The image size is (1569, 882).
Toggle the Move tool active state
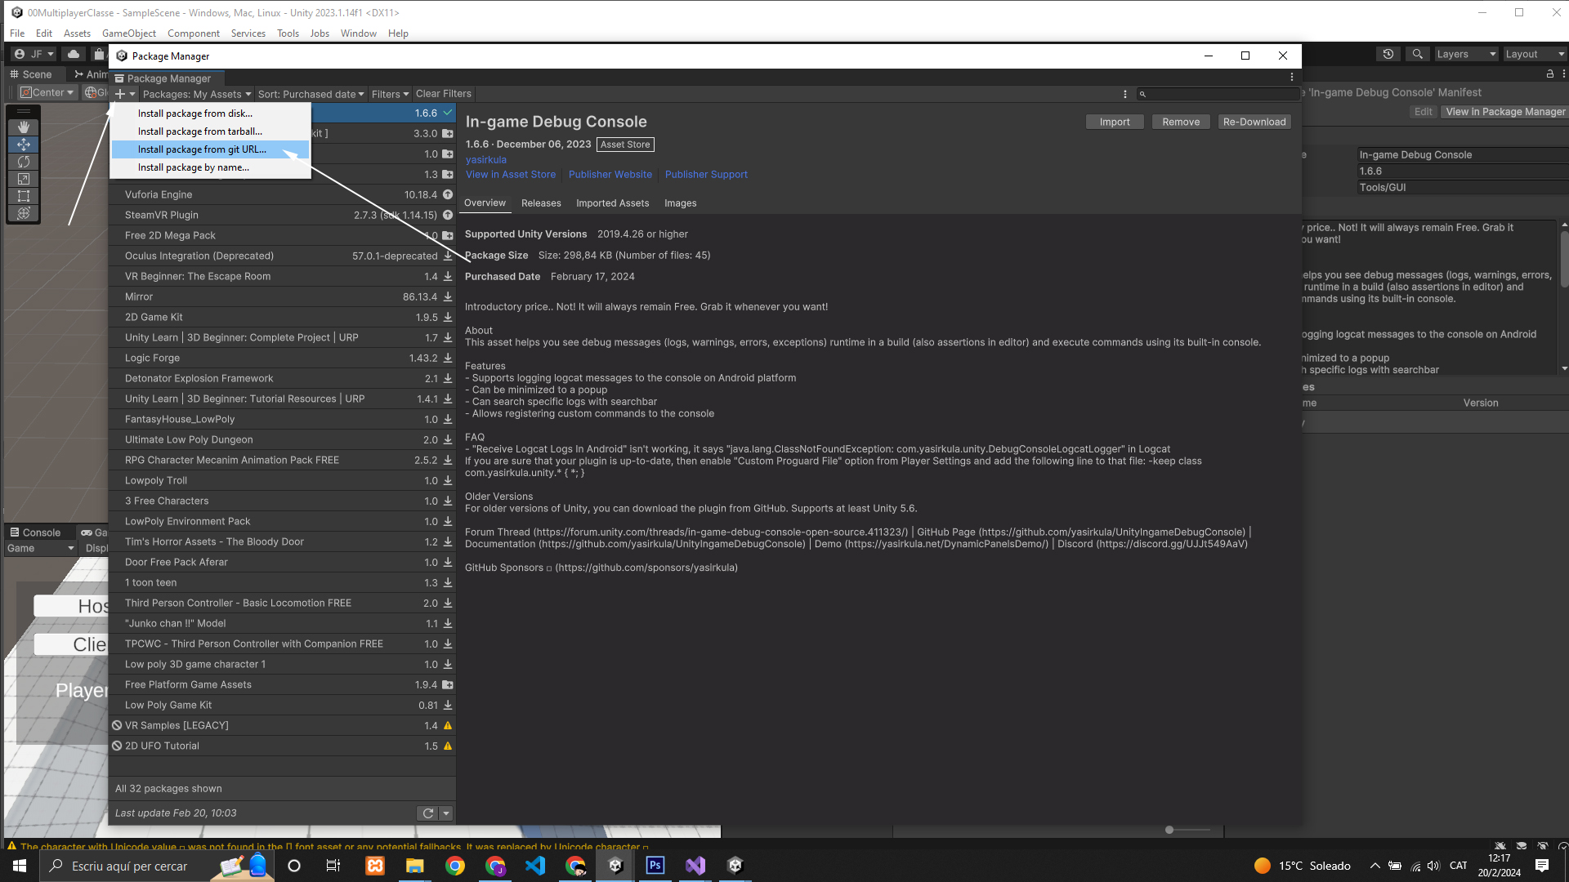coord(24,145)
